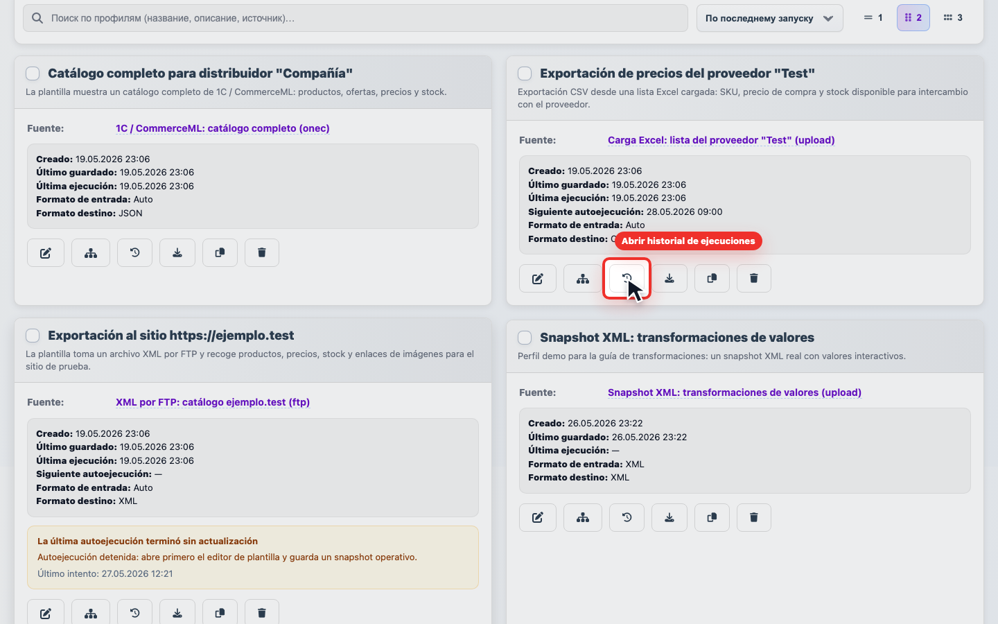The height and width of the screenshot is (624, 998).
Task: Click "Siguiente autoejecución: 28.05.2026 09:00"
Action: pos(625,211)
